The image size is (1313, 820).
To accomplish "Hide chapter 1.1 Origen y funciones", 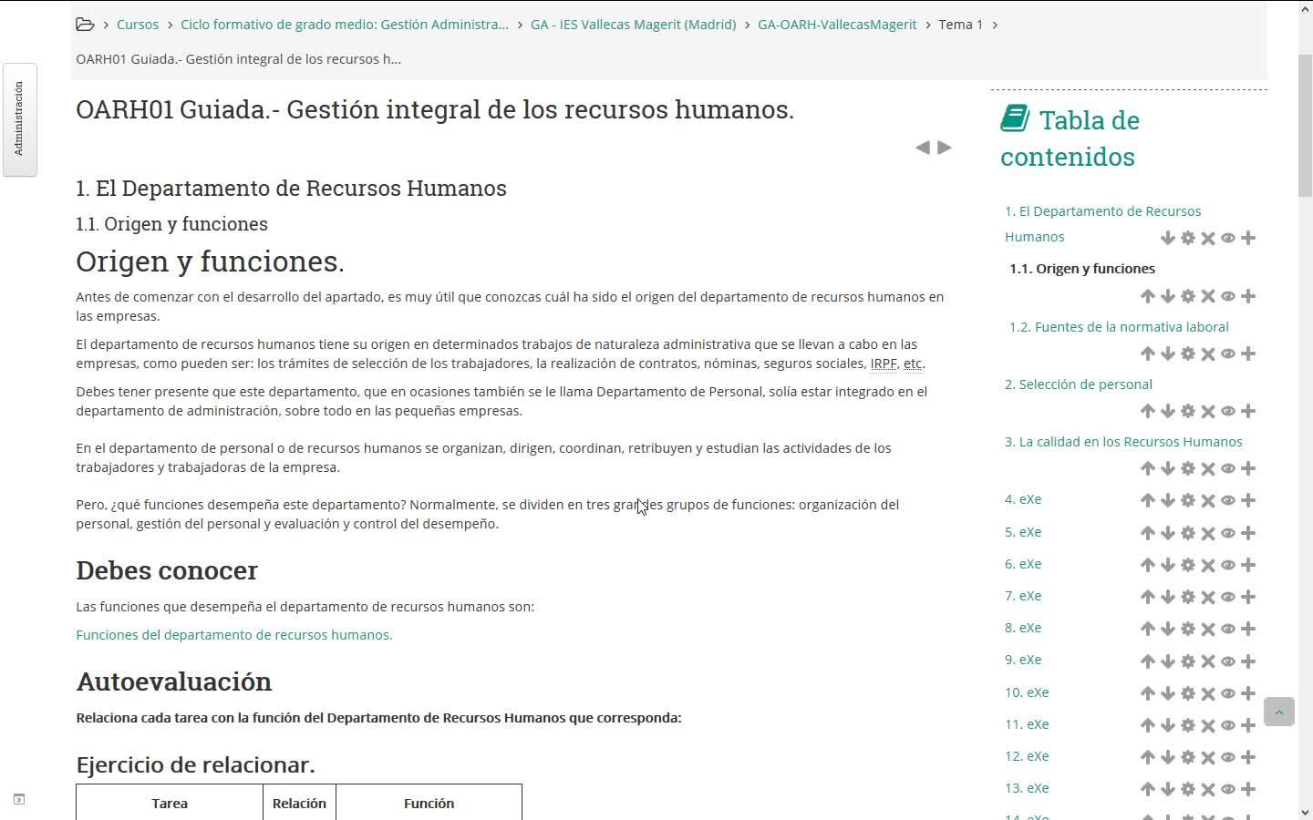I will click(x=1228, y=296).
